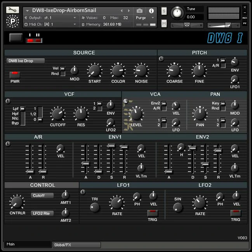Screen dimensions: 252x252
Task: Click the START knob
Action: 94,71
